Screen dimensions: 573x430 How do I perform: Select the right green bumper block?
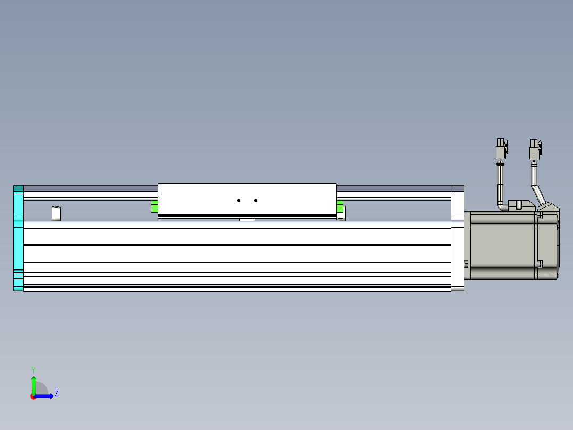(340, 206)
